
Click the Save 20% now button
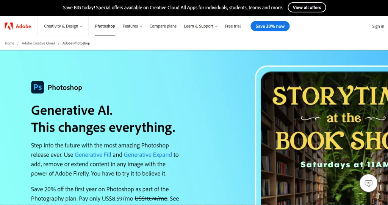tap(270, 26)
